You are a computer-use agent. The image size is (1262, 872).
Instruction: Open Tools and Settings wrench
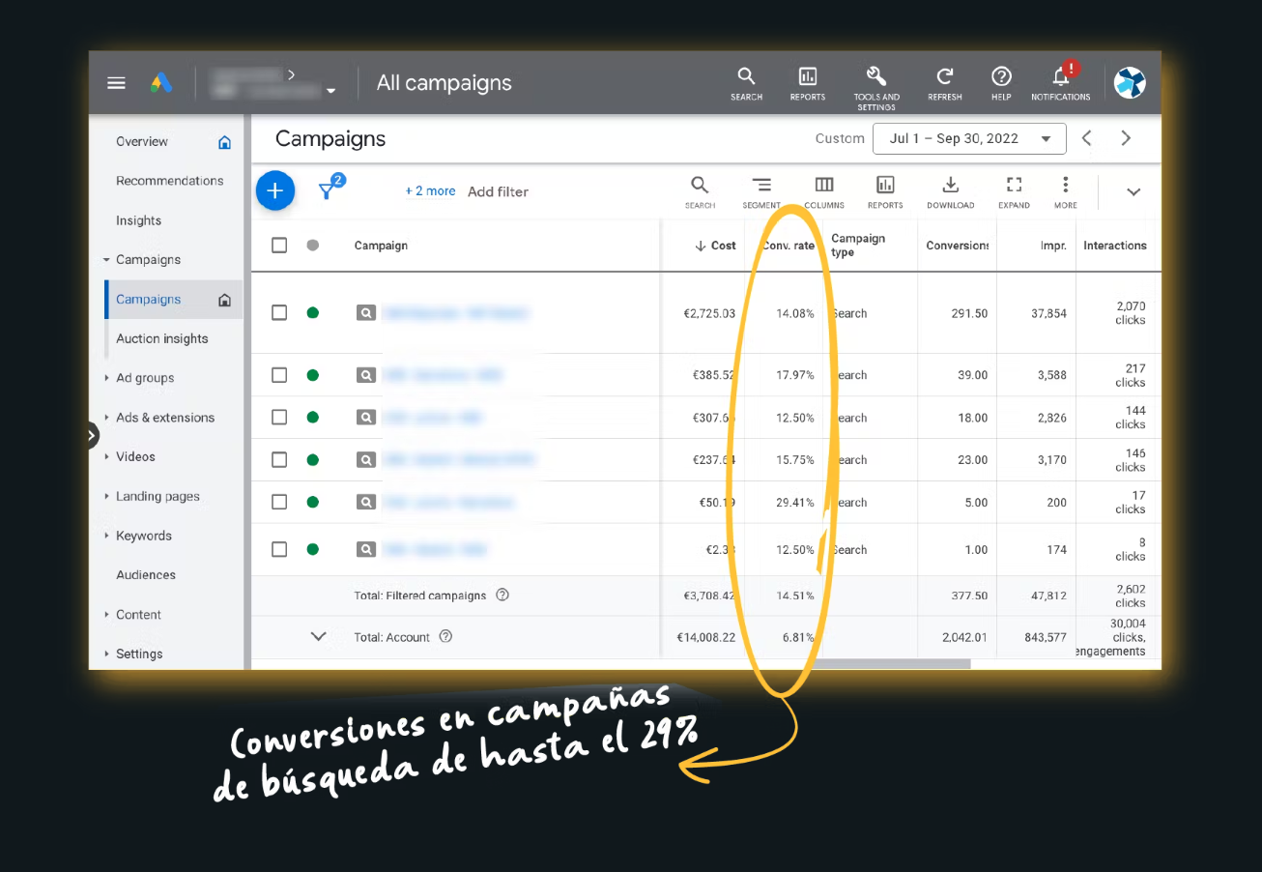click(x=875, y=77)
